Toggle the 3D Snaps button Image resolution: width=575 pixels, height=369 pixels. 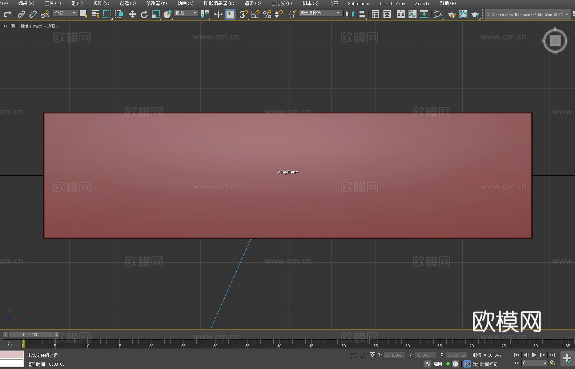(244, 14)
